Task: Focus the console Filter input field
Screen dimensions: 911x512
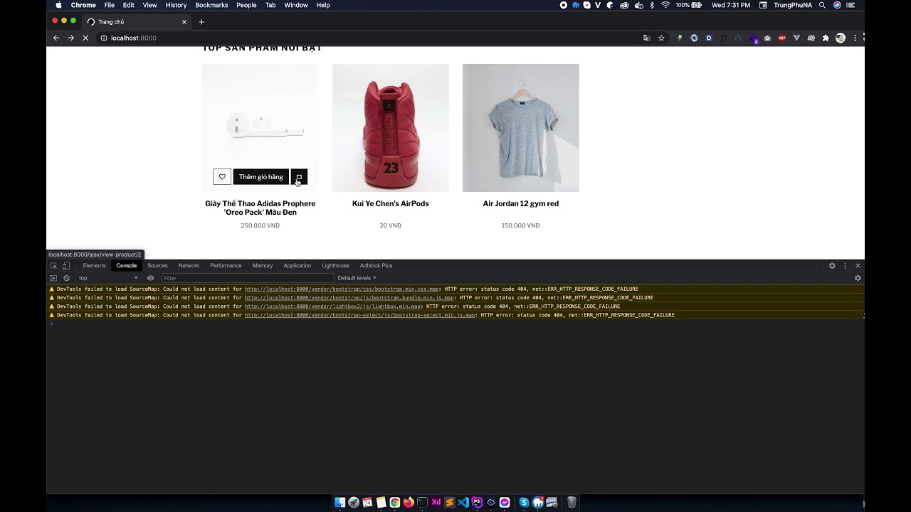Action: click(x=247, y=278)
